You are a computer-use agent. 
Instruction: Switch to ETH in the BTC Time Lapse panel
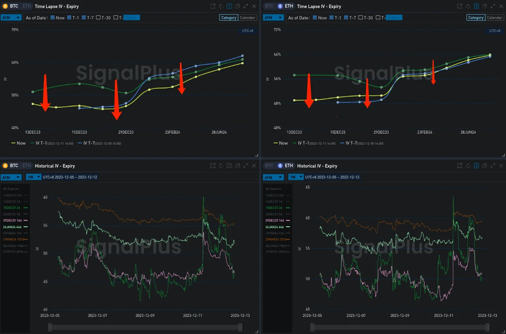pyautogui.click(x=27, y=6)
